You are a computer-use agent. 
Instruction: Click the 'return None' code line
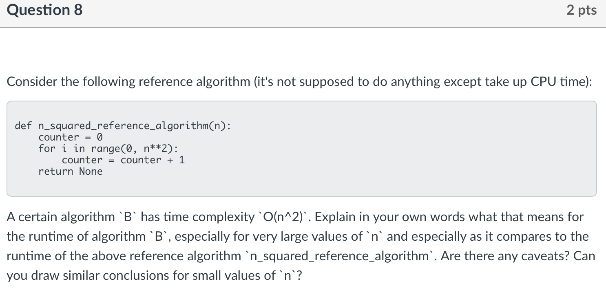pos(71,171)
